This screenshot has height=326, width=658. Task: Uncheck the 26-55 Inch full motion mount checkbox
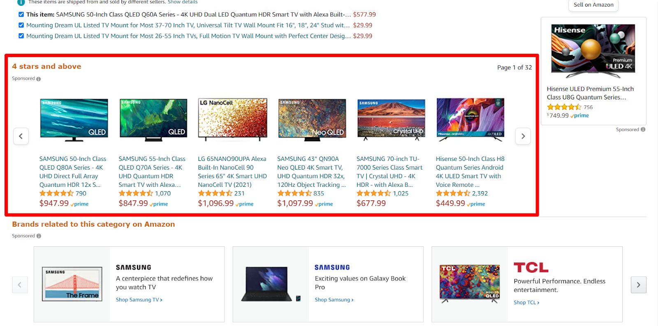(x=21, y=36)
